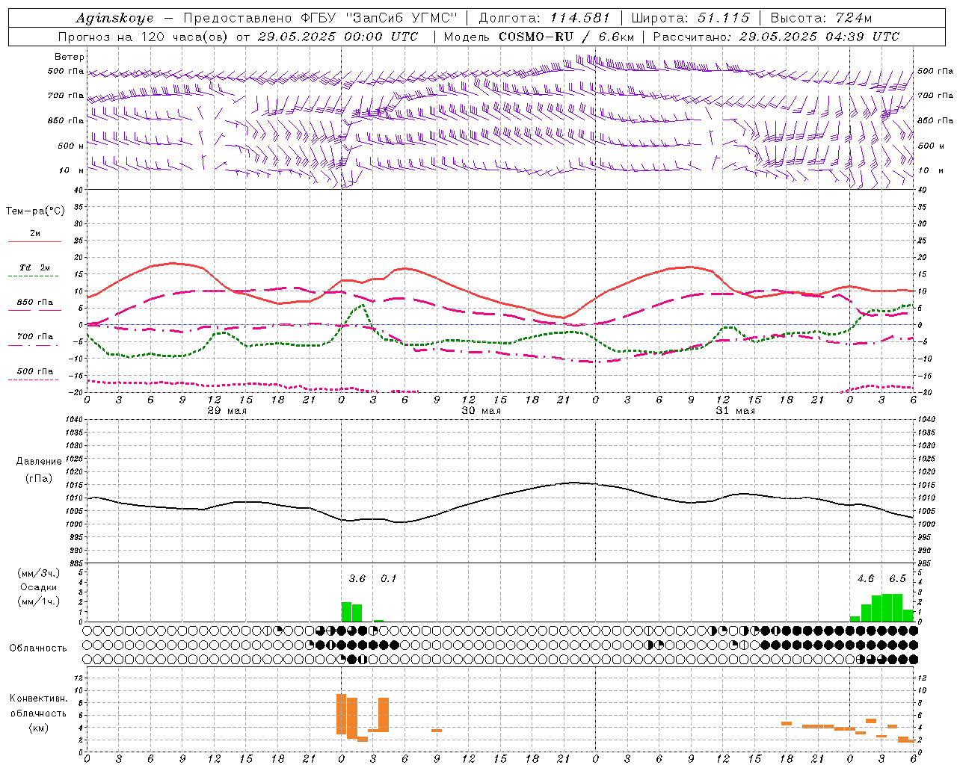This screenshot has width=957, height=765.
Task: Select the latitude value Широта: 51.115
Action: 690,18
